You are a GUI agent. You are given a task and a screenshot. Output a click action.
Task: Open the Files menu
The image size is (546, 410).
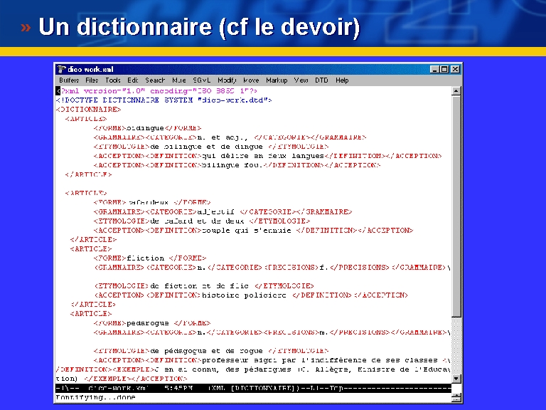(x=92, y=80)
